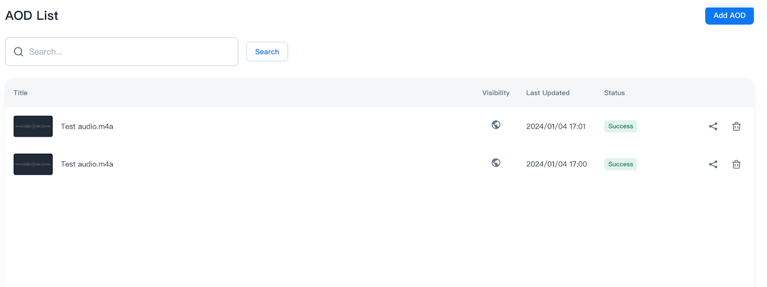Open Test audio.m4a title updated 17:00
The image size is (767, 287).
(x=87, y=164)
